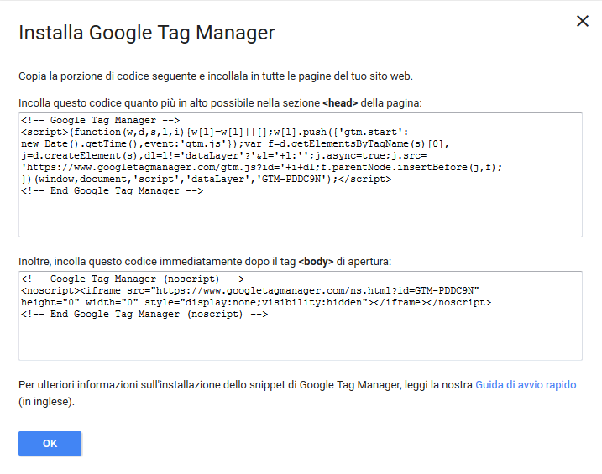Click the iframe src line with ns.html URL
Image resolution: width=602 pixels, height=474 pixels.
(250, 290)
